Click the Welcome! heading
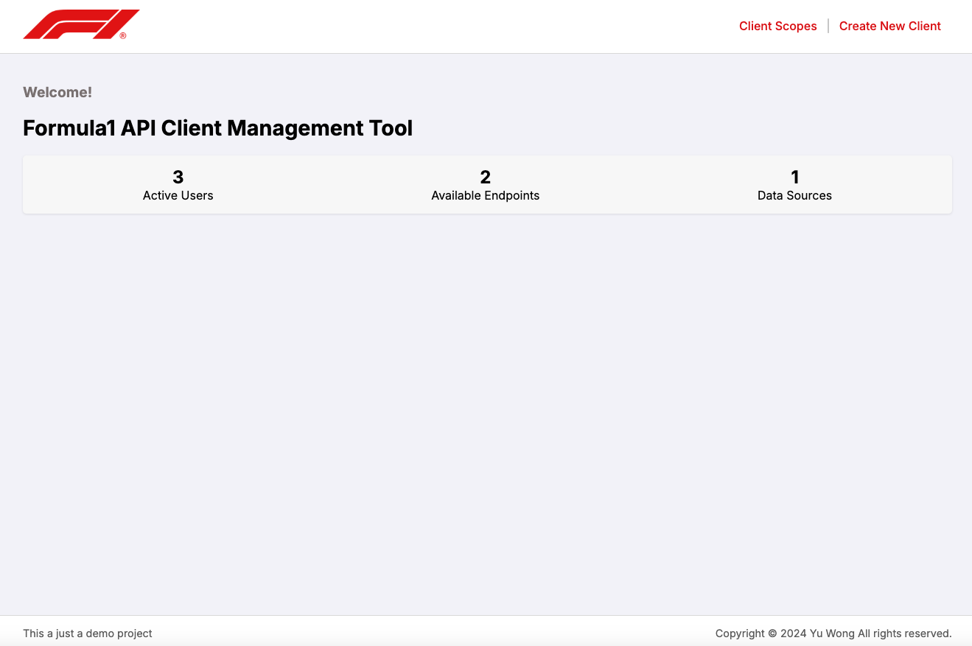The image size is (972, 646). (x=57, y=92)
